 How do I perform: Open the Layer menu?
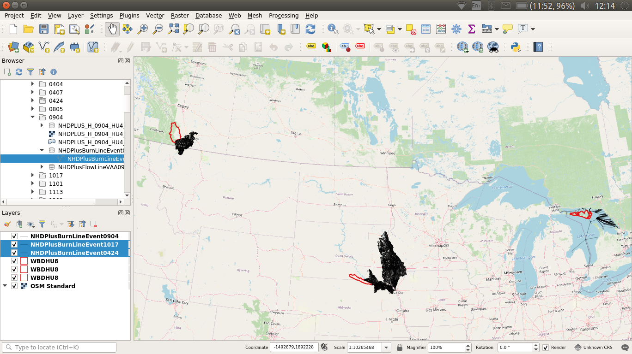point(76,16)
